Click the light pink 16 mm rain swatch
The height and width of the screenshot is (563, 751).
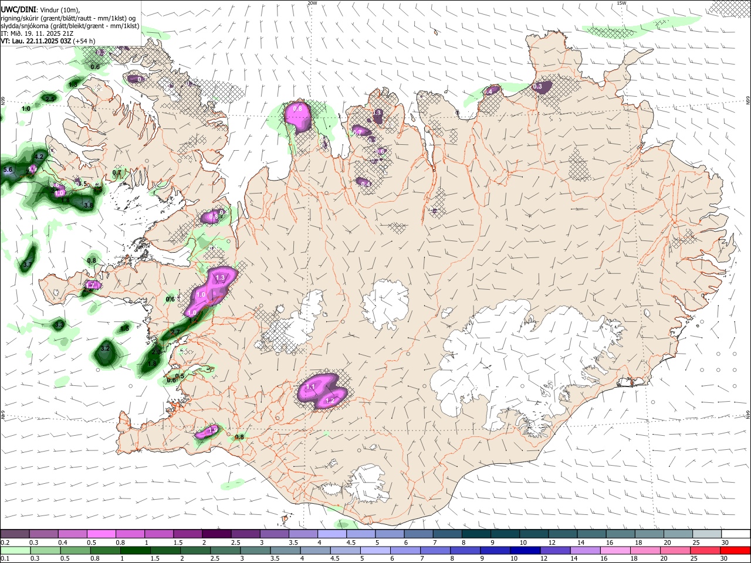pos(615,551)
